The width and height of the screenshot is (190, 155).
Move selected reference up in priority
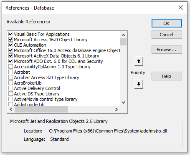139,61
